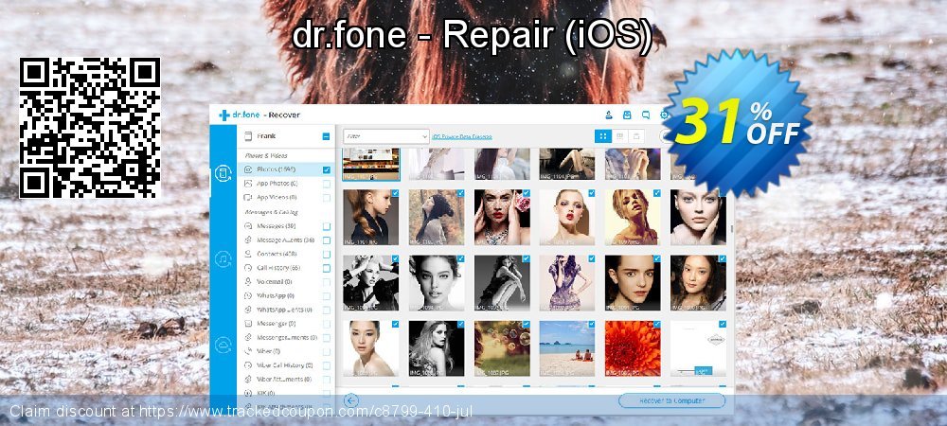This screenshot has width=947, height=426.
Task: Select Voicemail in the category list
Action: pyautogui.click(x=275, y=282)
